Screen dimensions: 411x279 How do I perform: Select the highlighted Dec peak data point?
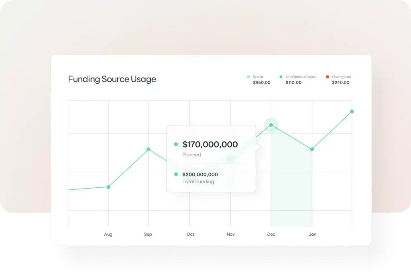(x=271, y=125)
